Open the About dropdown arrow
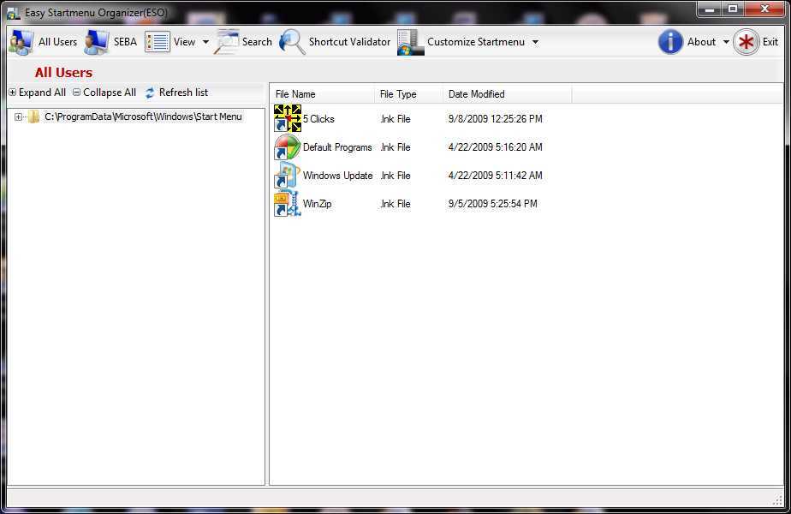791x514 pixels. (x=726, y=42)
